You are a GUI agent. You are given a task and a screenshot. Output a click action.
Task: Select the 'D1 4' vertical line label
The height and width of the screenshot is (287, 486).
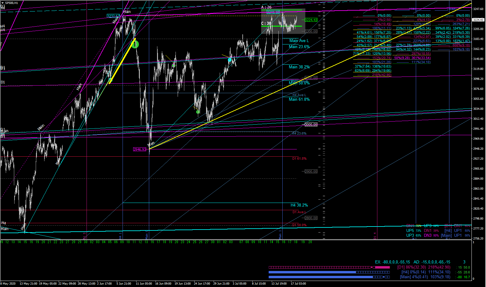[375, 236]
